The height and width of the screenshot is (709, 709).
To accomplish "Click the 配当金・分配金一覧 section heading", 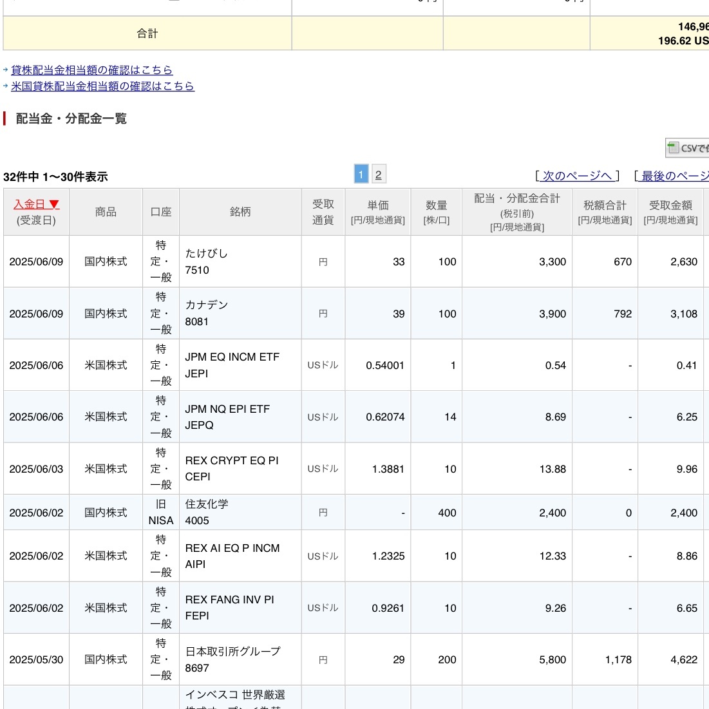I will [71, 118].
